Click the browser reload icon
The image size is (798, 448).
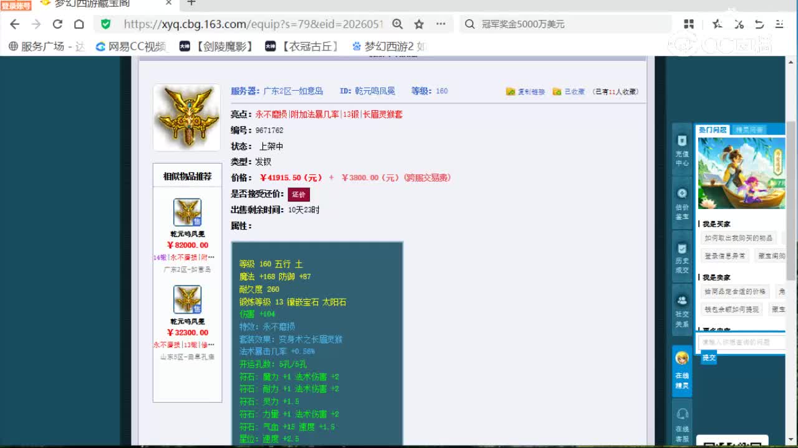coord(57,24)
